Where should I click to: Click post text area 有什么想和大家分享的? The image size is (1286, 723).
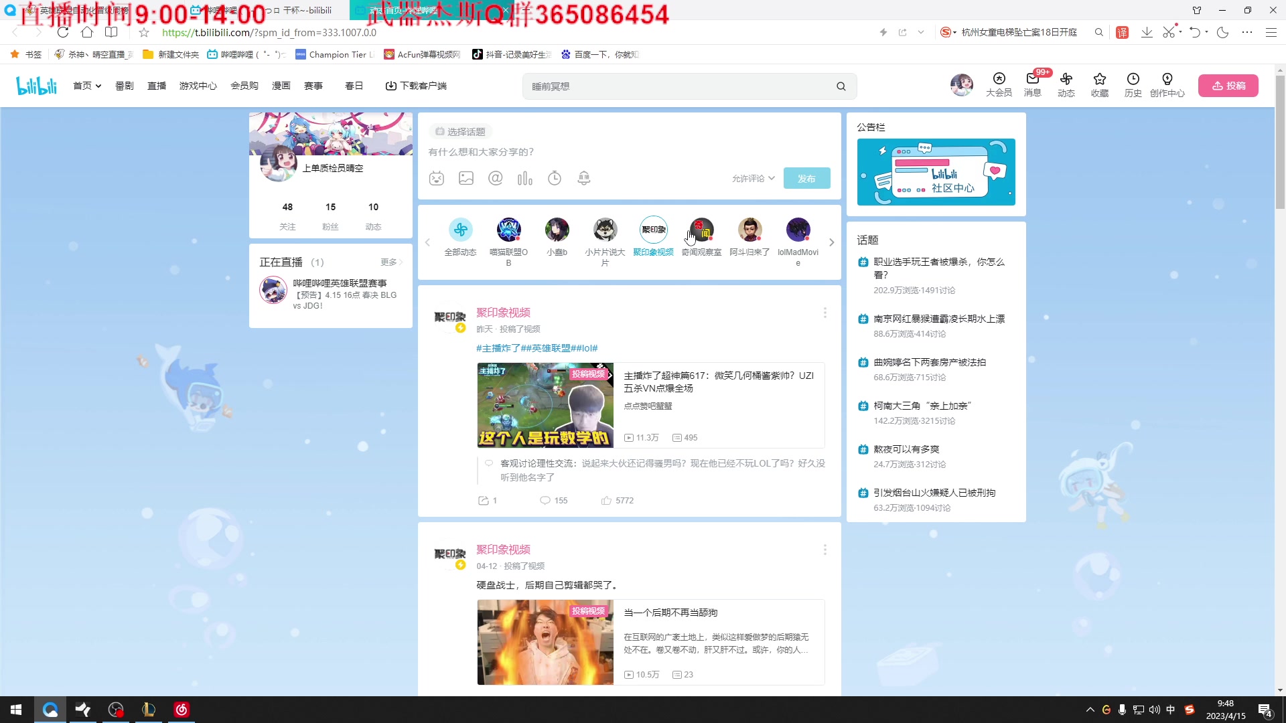point(629,152)
